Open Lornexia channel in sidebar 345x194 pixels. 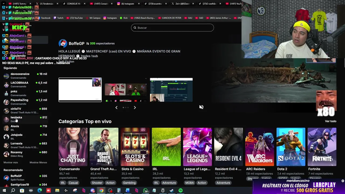coord(25,145)
